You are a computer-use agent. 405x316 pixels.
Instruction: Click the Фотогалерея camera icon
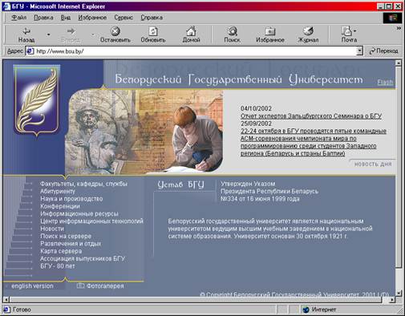(80, 286)
